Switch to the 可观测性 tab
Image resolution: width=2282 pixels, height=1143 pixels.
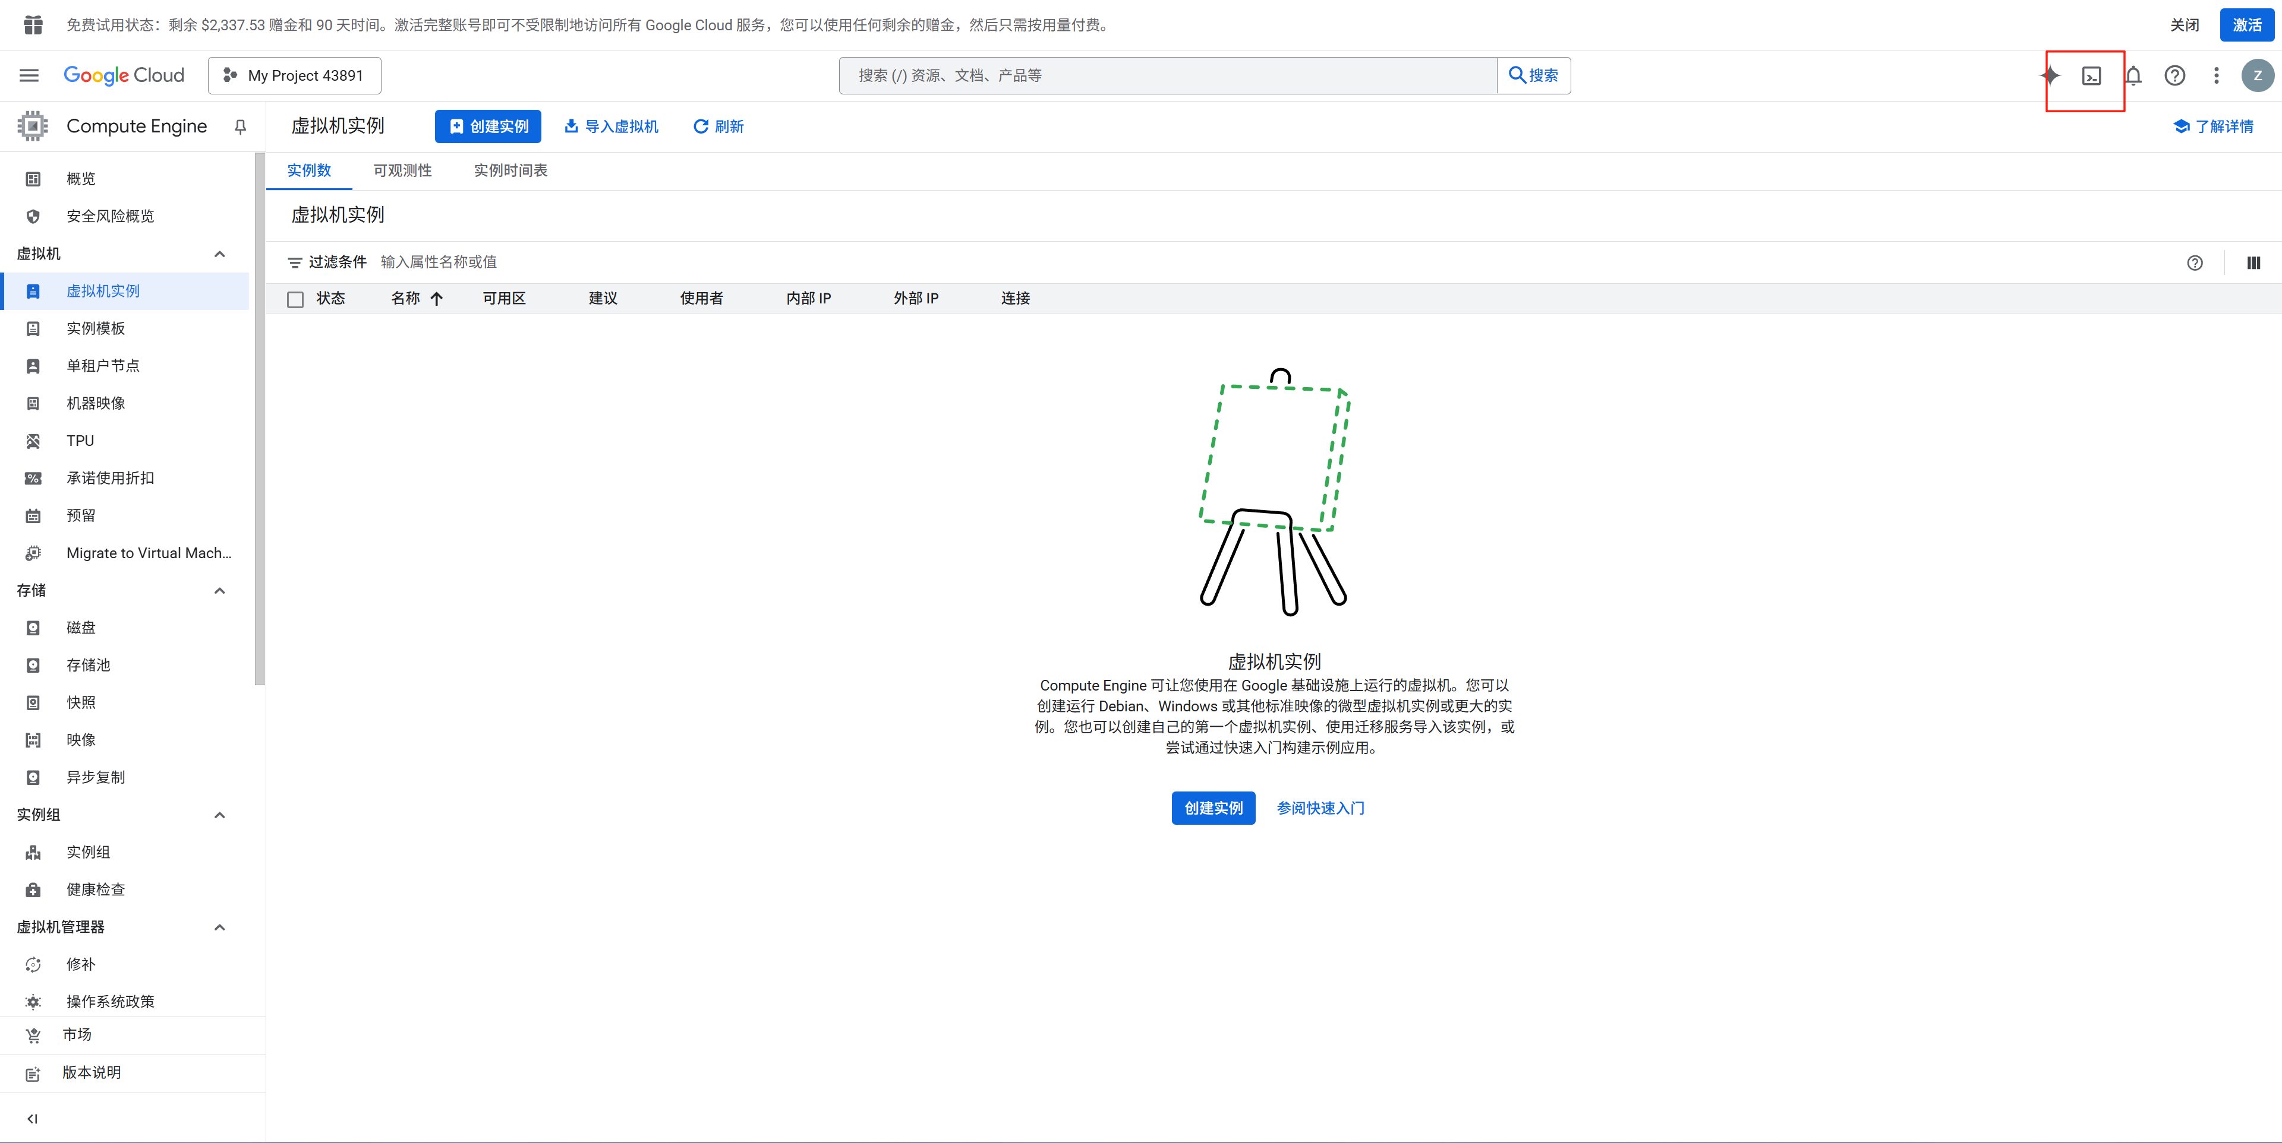pyautogui.click(x=402, y=171)
